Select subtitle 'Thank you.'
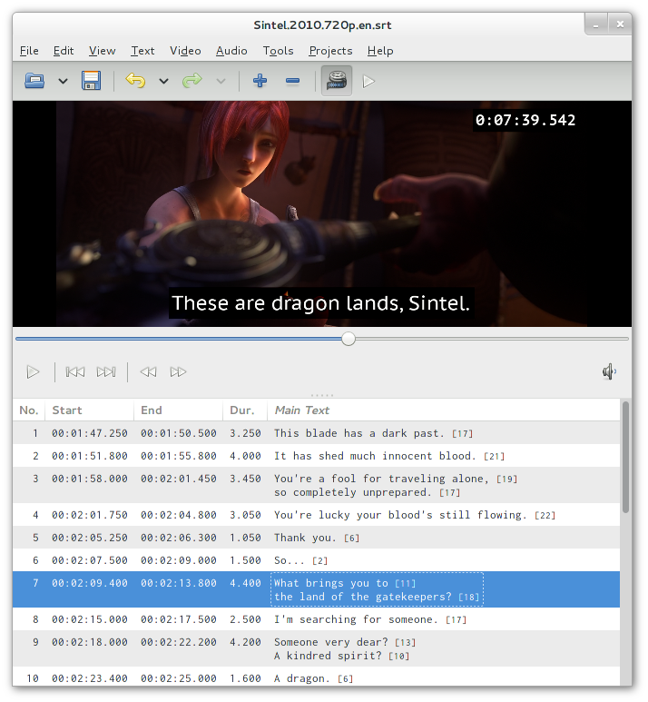648x702 pixels. (316, 538)
